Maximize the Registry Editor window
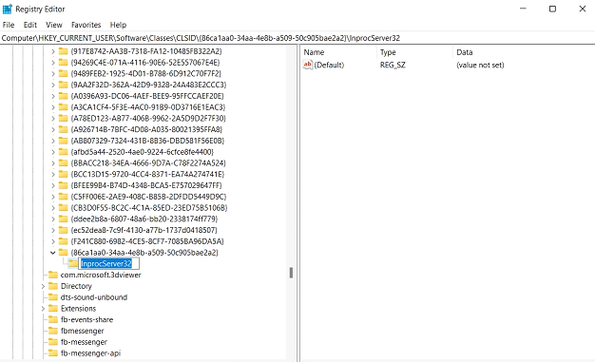Image resolution: width=595 pixels, height=362 pixels. [x=552, y=9]
